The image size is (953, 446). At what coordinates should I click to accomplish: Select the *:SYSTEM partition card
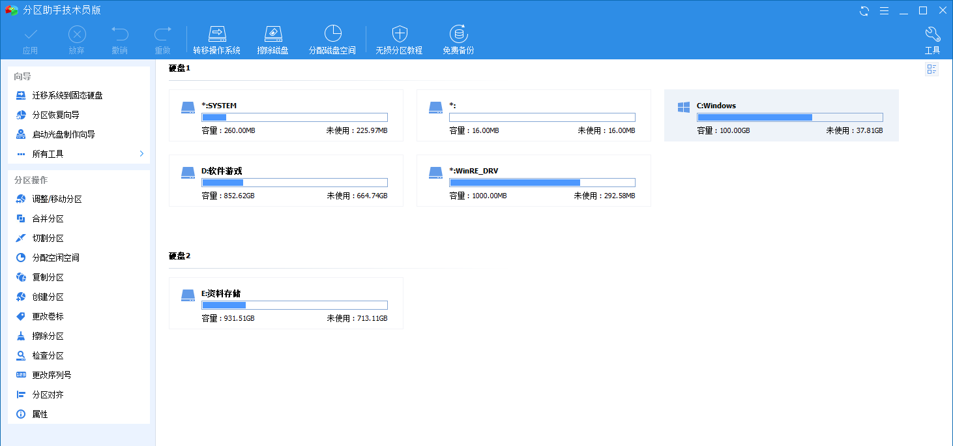pos(286,115)
